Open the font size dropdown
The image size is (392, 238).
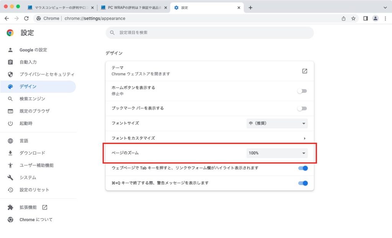[x=277, y=123]
